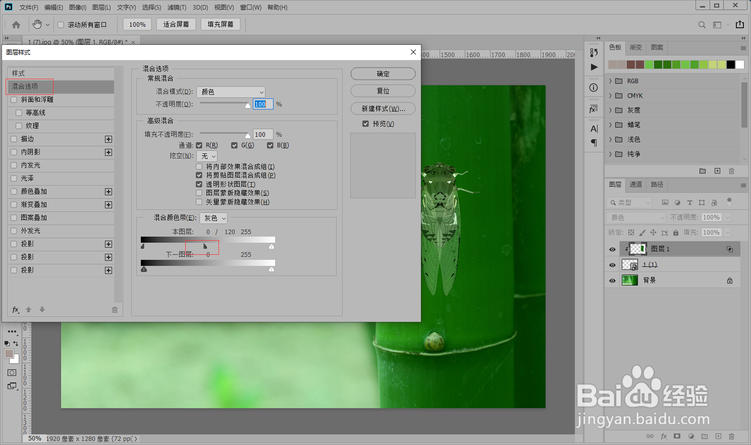
Task: Open the 滤镜(T) menu
Action: pyautogui.click(x=177, y=7)
